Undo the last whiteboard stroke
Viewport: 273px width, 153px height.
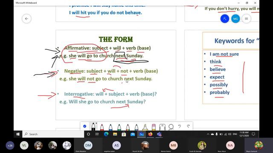(x=180, y=126)
